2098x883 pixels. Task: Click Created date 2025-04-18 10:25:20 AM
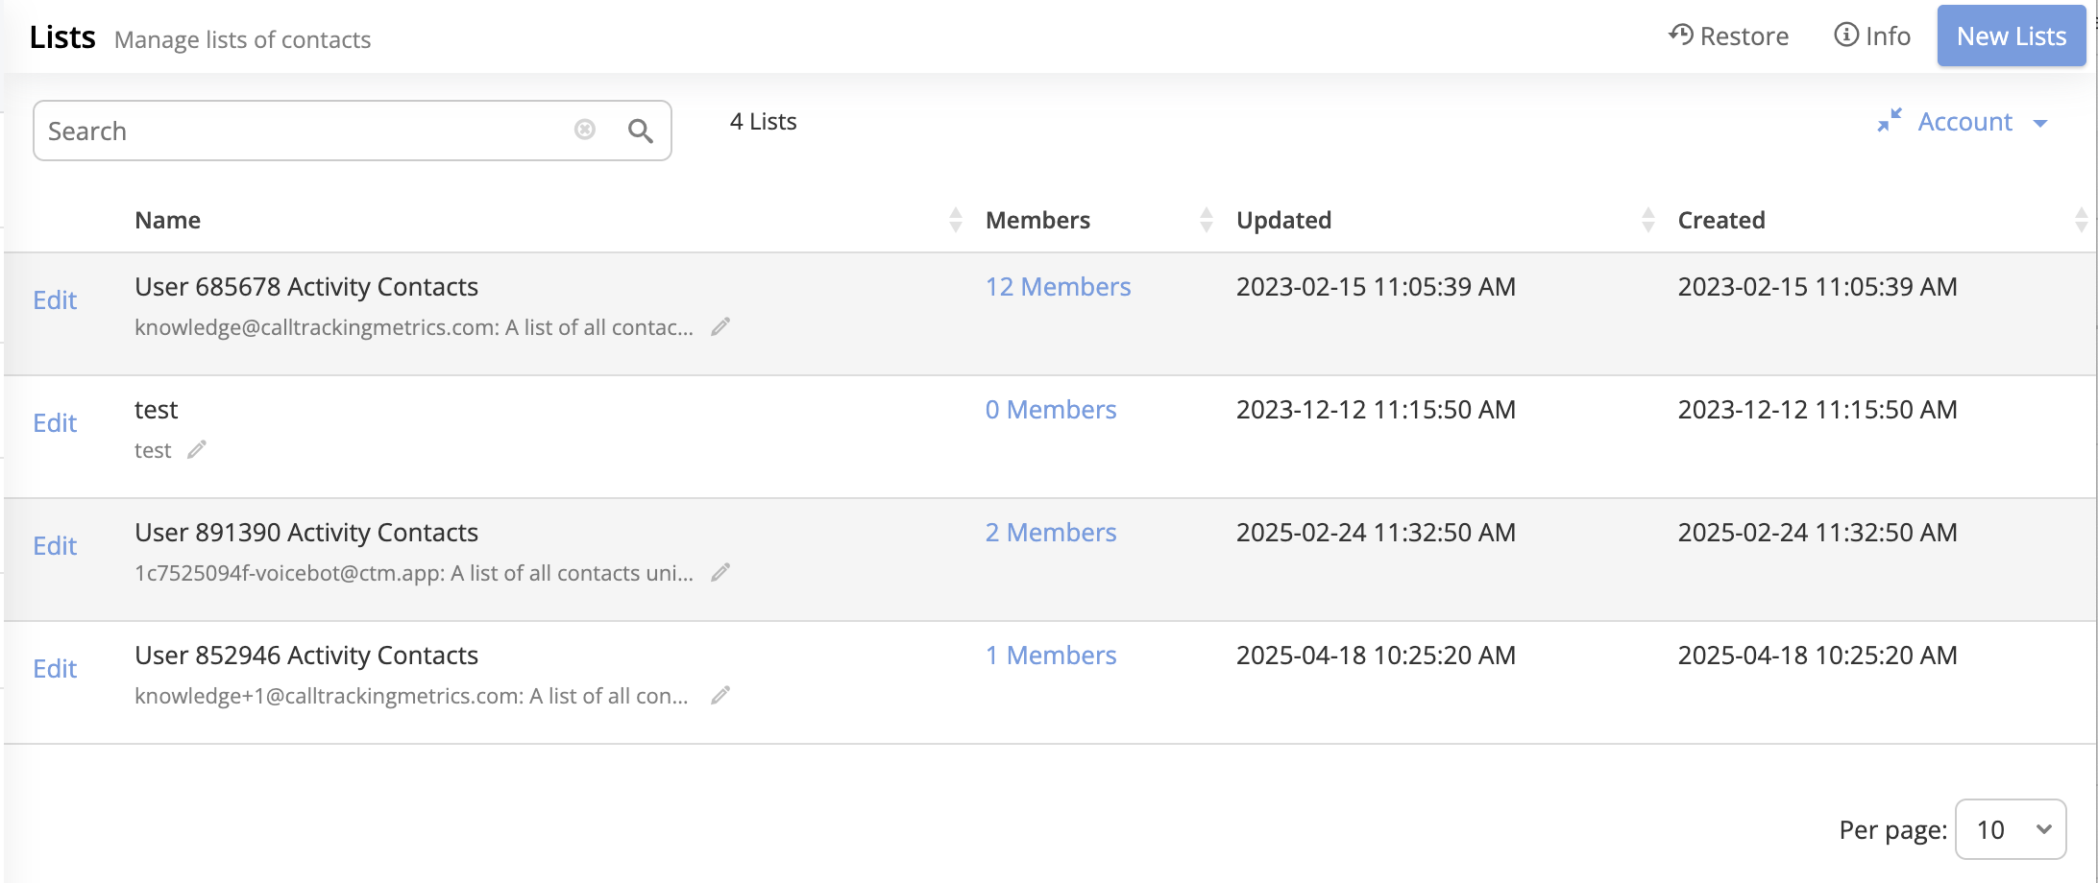[1817, 656]
